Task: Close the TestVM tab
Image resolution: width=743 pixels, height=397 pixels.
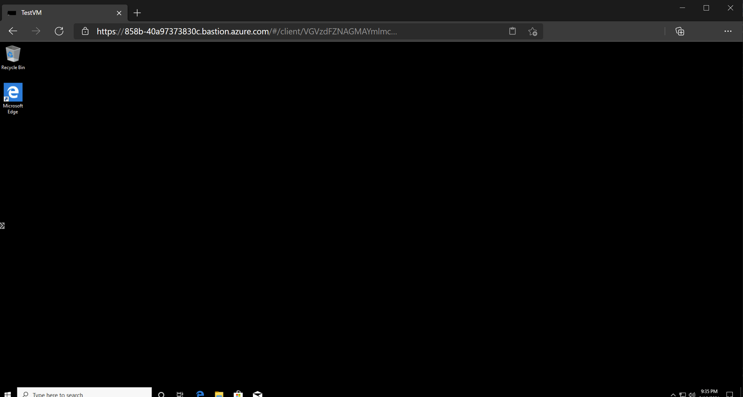Action: point(119,13)
